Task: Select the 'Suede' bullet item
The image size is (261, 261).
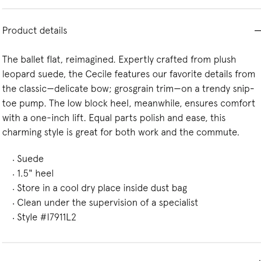Action: (30, 159)
